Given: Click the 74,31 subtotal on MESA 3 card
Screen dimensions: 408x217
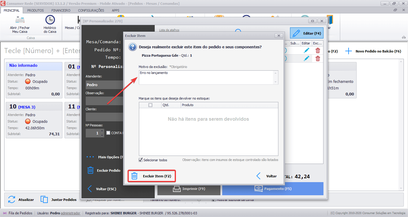Looking at the screenshot, I should tap(54, 134).
